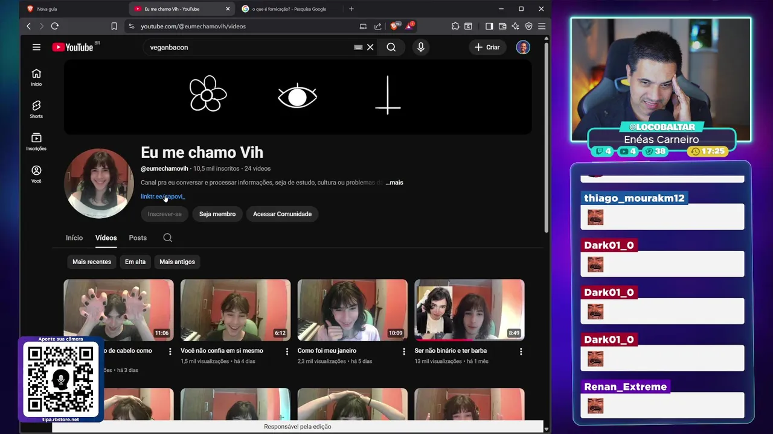Open the 11:06 video thumbnail
The image size is (773, 434).
coord(118,310)
